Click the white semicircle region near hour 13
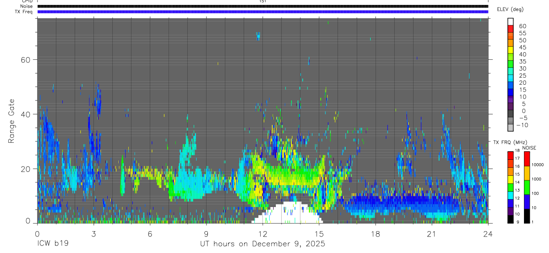 click(x=287, y=213)
